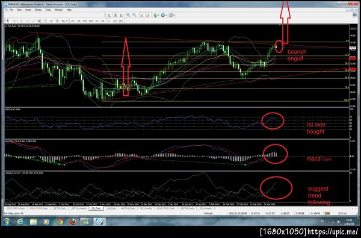Screen dimensions: 361x238
Task: Zoom out of the chart
Action: tap(134, 15)
